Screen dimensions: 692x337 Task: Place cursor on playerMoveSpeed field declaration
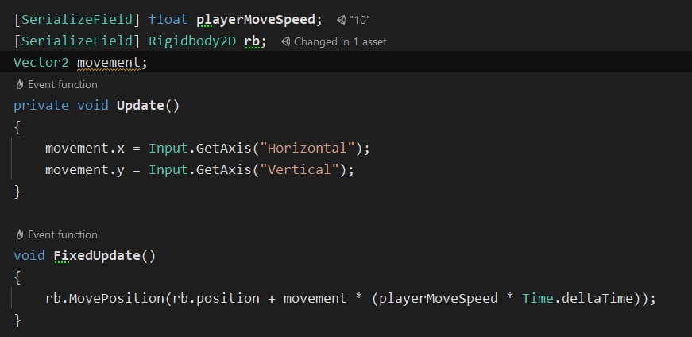coord(256,20)
